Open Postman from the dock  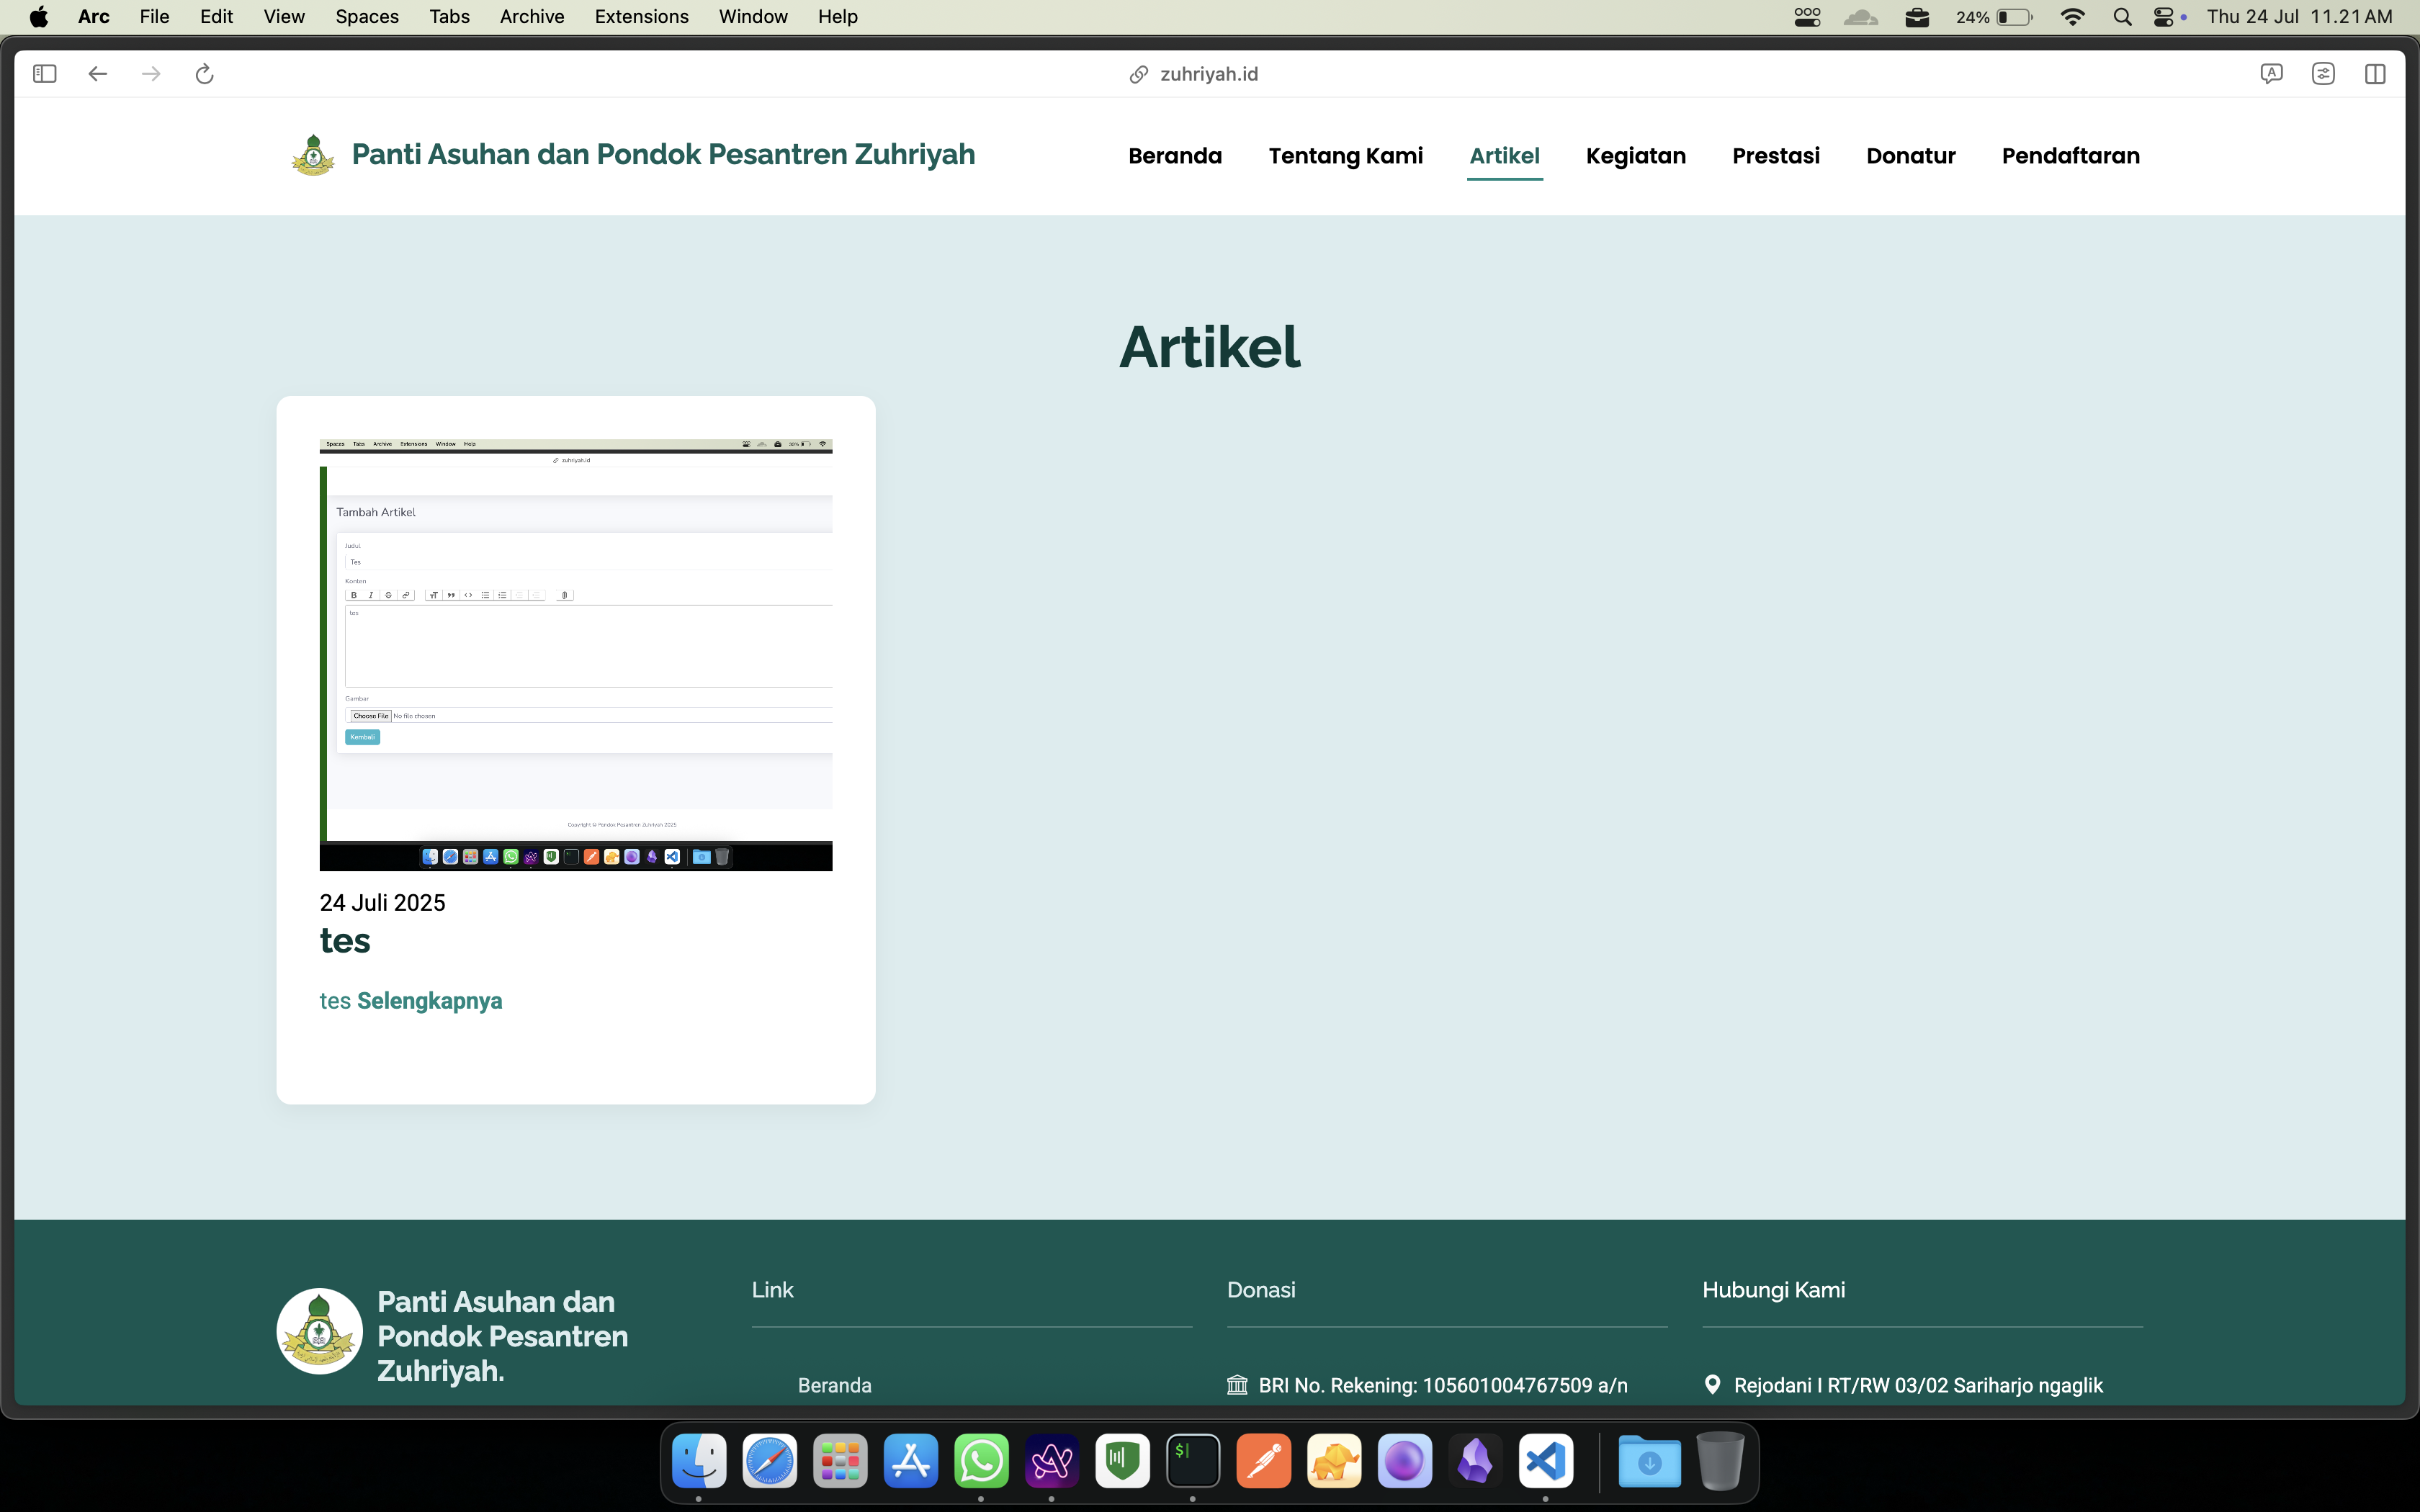tap(1263, 1461)
